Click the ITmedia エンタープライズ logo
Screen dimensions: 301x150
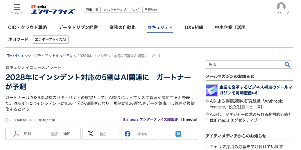point(53,9)
